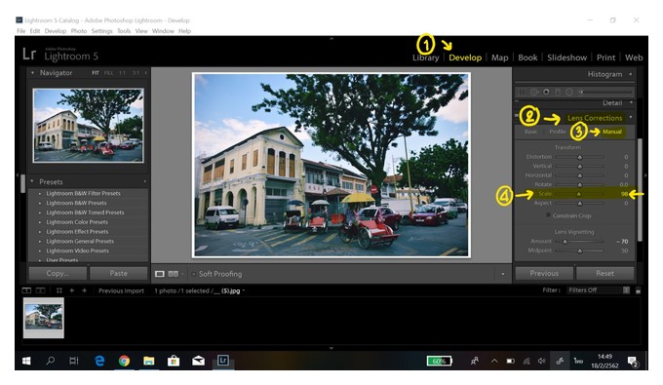The height and width of the screenshot is (385, 663).
Task: Switch to Before/After view icon
Action: (174, 274)
